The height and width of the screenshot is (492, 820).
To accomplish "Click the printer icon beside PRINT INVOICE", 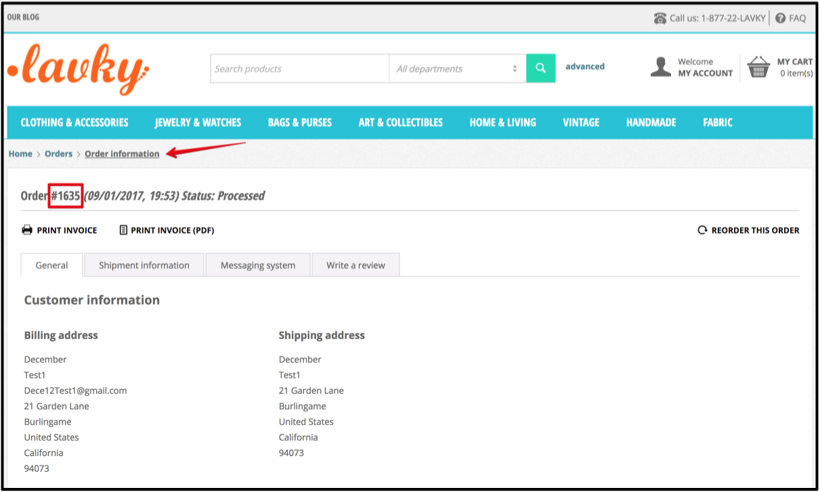I will (x=26, y=229).
